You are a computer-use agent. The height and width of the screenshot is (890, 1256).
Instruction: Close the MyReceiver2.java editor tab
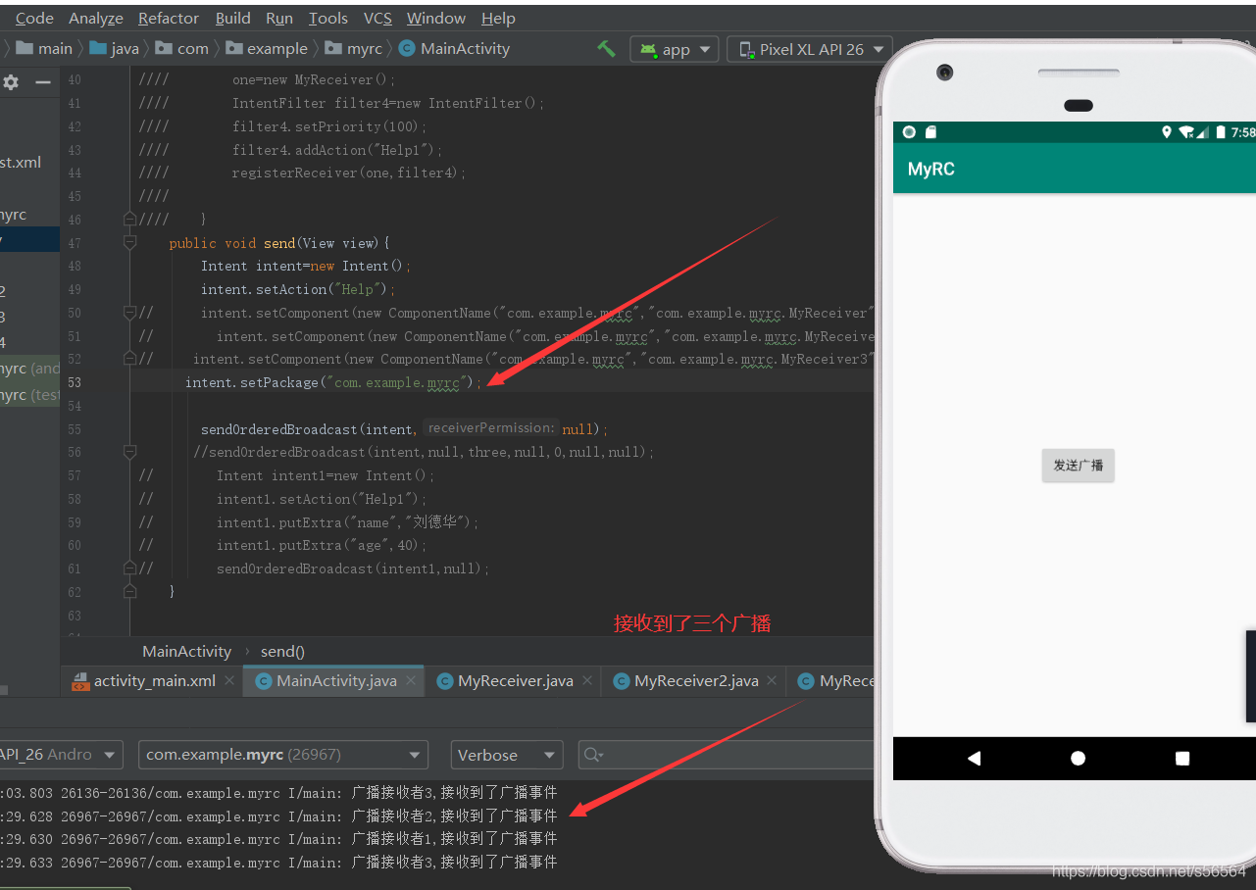coord(772,680)
